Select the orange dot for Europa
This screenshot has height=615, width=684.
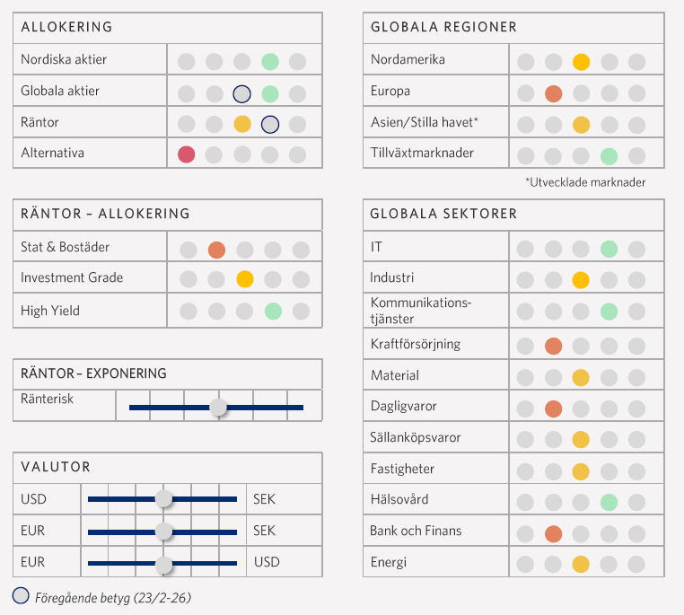[553, 93]
